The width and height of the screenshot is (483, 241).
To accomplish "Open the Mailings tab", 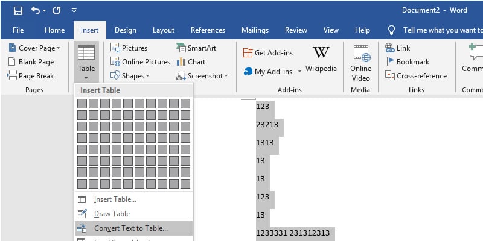I will [255, 30].
